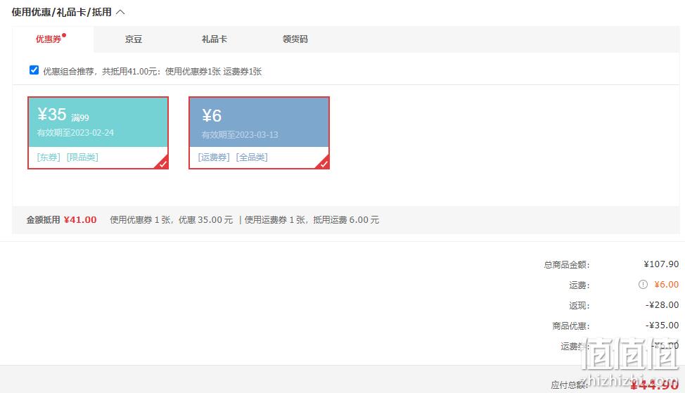The height and width of the screenshot is (393, 685).
Task: Click the 总商品金额 ¥107.90 value
Action: click(x=661, y=264)
